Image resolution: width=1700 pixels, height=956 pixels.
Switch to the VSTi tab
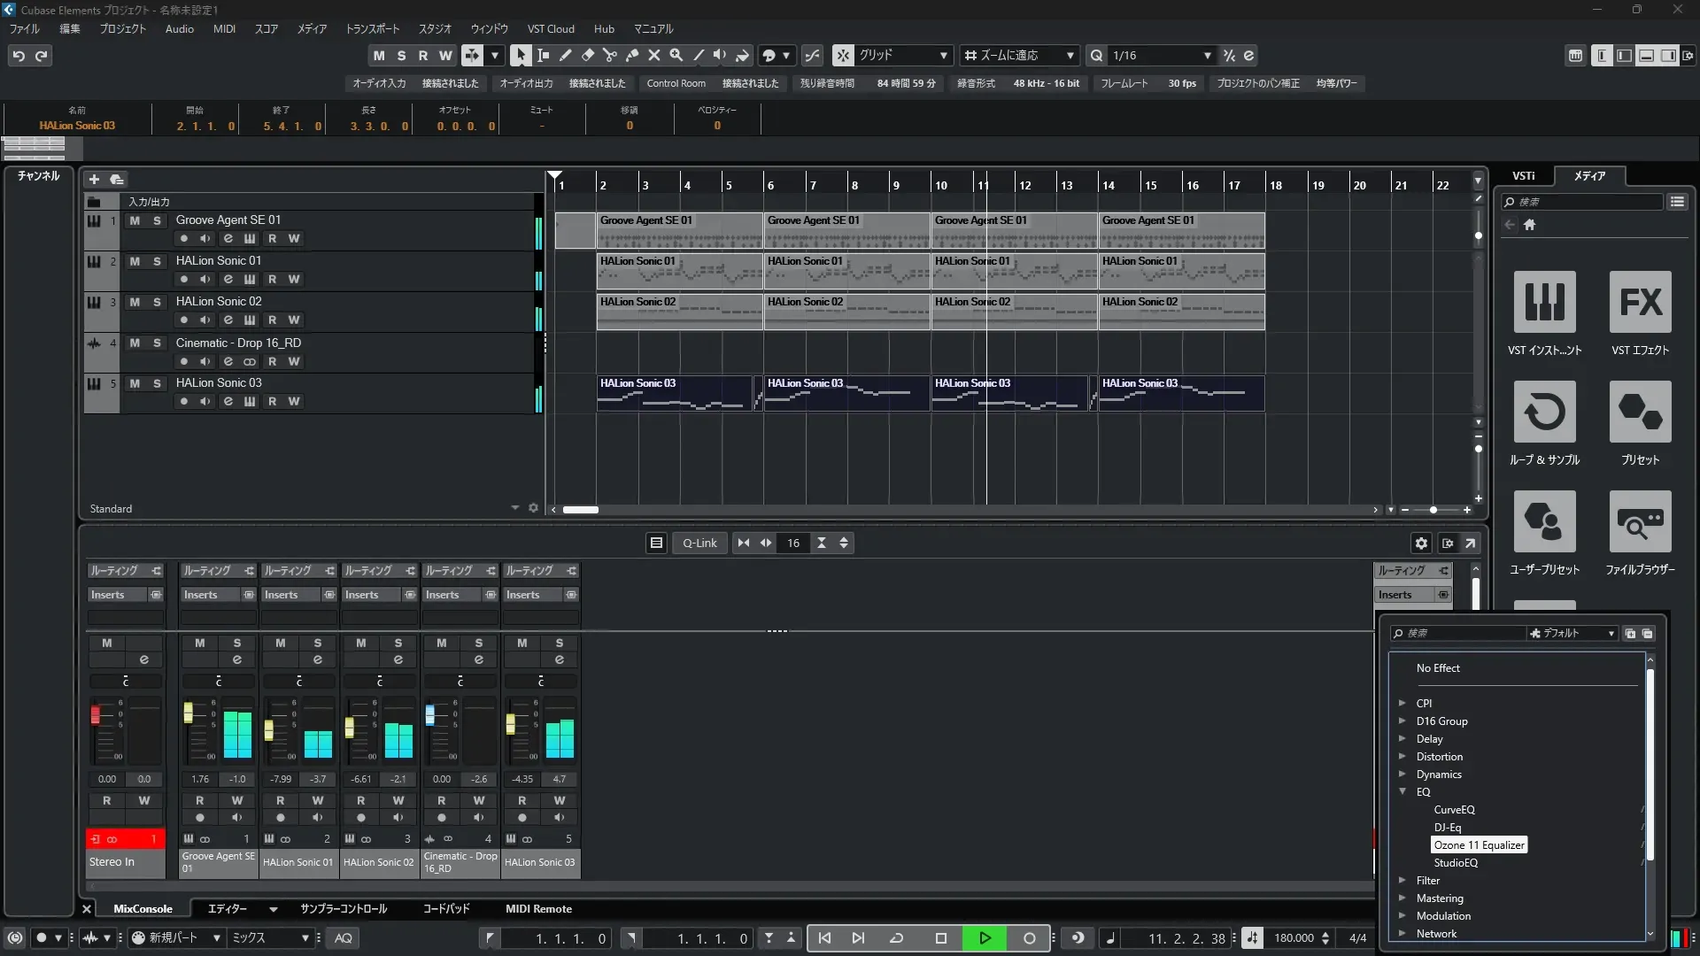[x=1523, y=176]
